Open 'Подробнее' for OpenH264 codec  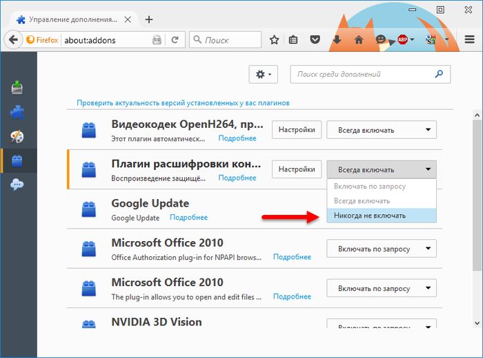[237, 138]
